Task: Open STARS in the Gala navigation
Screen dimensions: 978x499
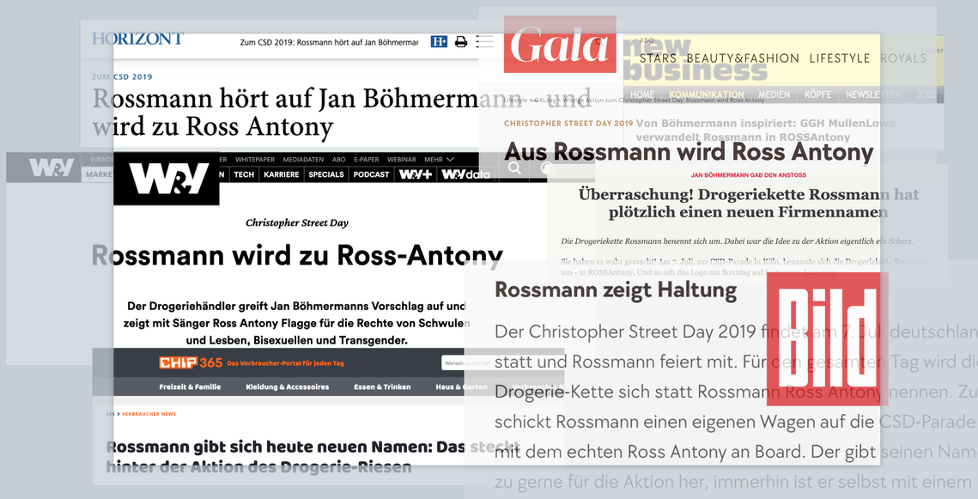Action: [x=658, y=58]
